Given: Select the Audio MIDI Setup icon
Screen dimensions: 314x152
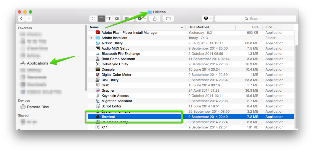Looking at the screenshot, I should 98,48.
